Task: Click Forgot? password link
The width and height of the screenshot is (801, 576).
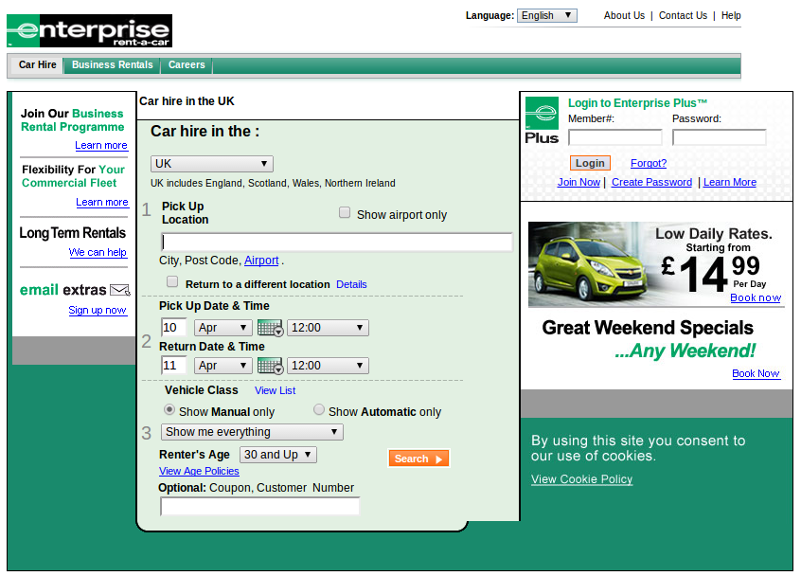Action: point(649,164)
